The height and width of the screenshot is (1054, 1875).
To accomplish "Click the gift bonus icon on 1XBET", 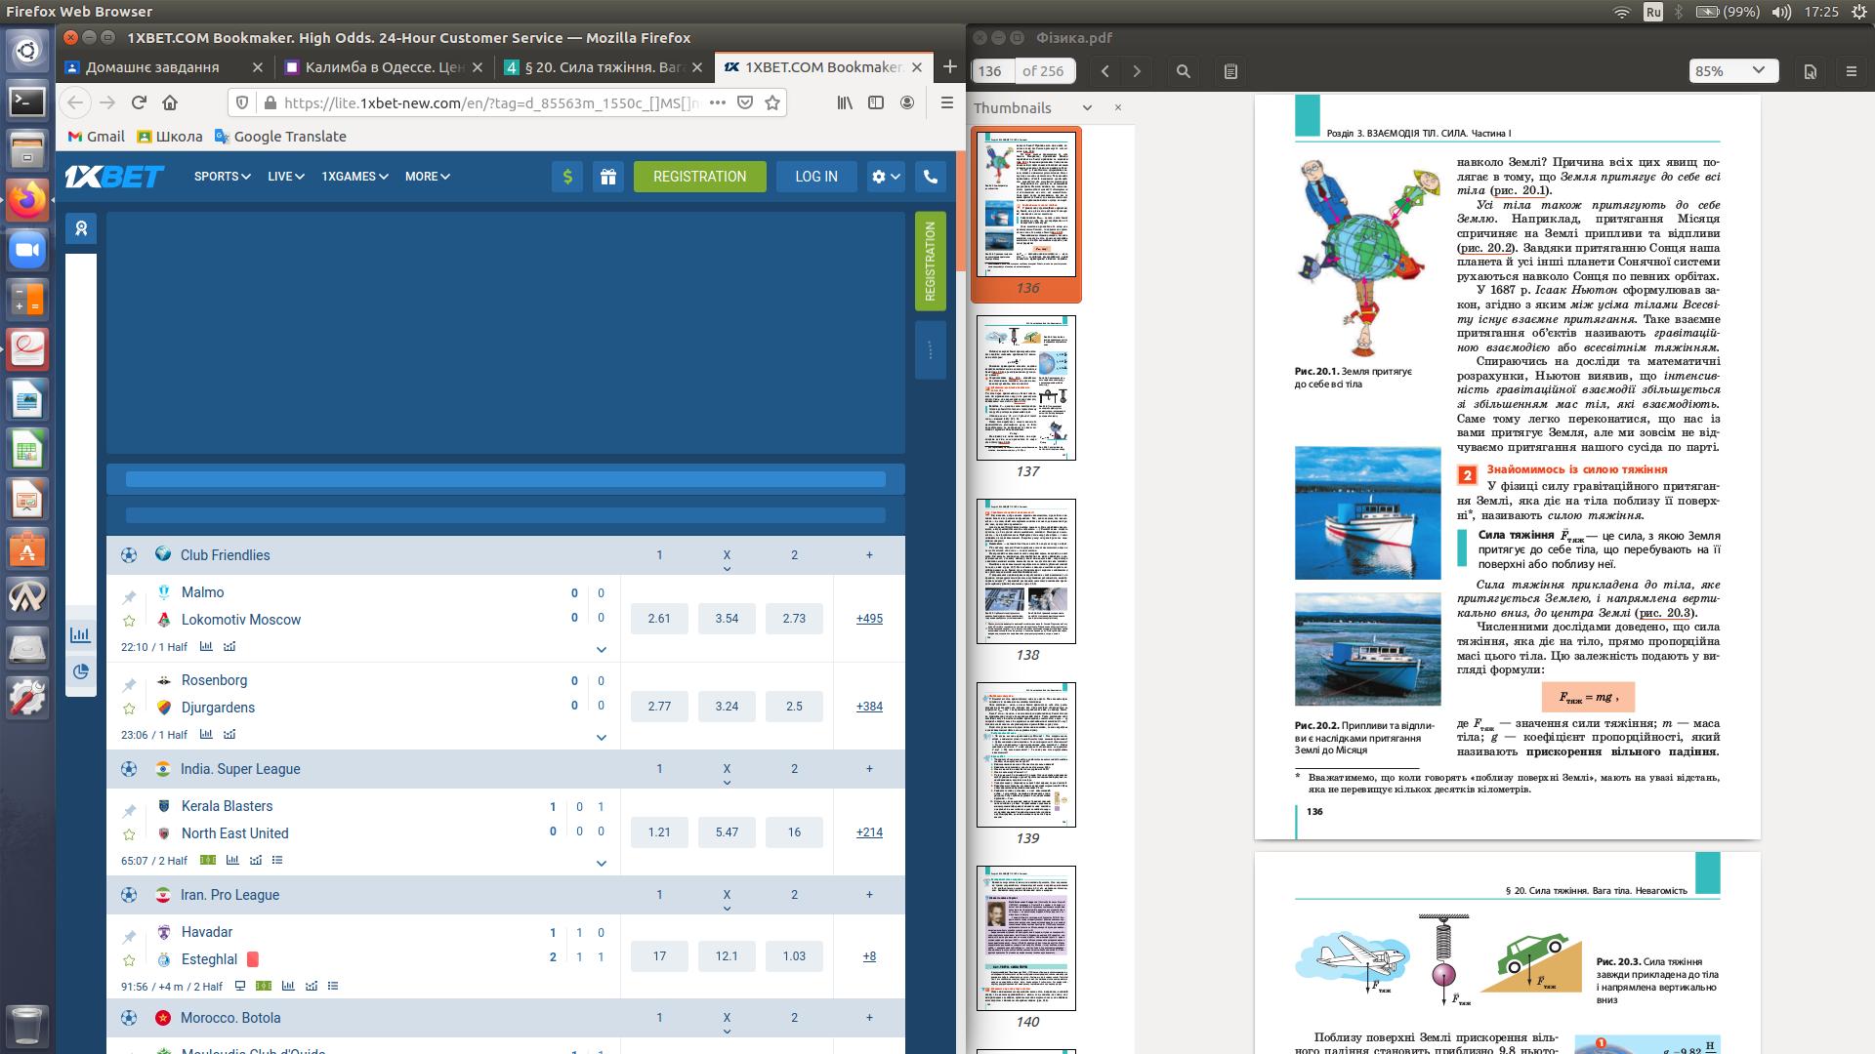I will 607,177.
